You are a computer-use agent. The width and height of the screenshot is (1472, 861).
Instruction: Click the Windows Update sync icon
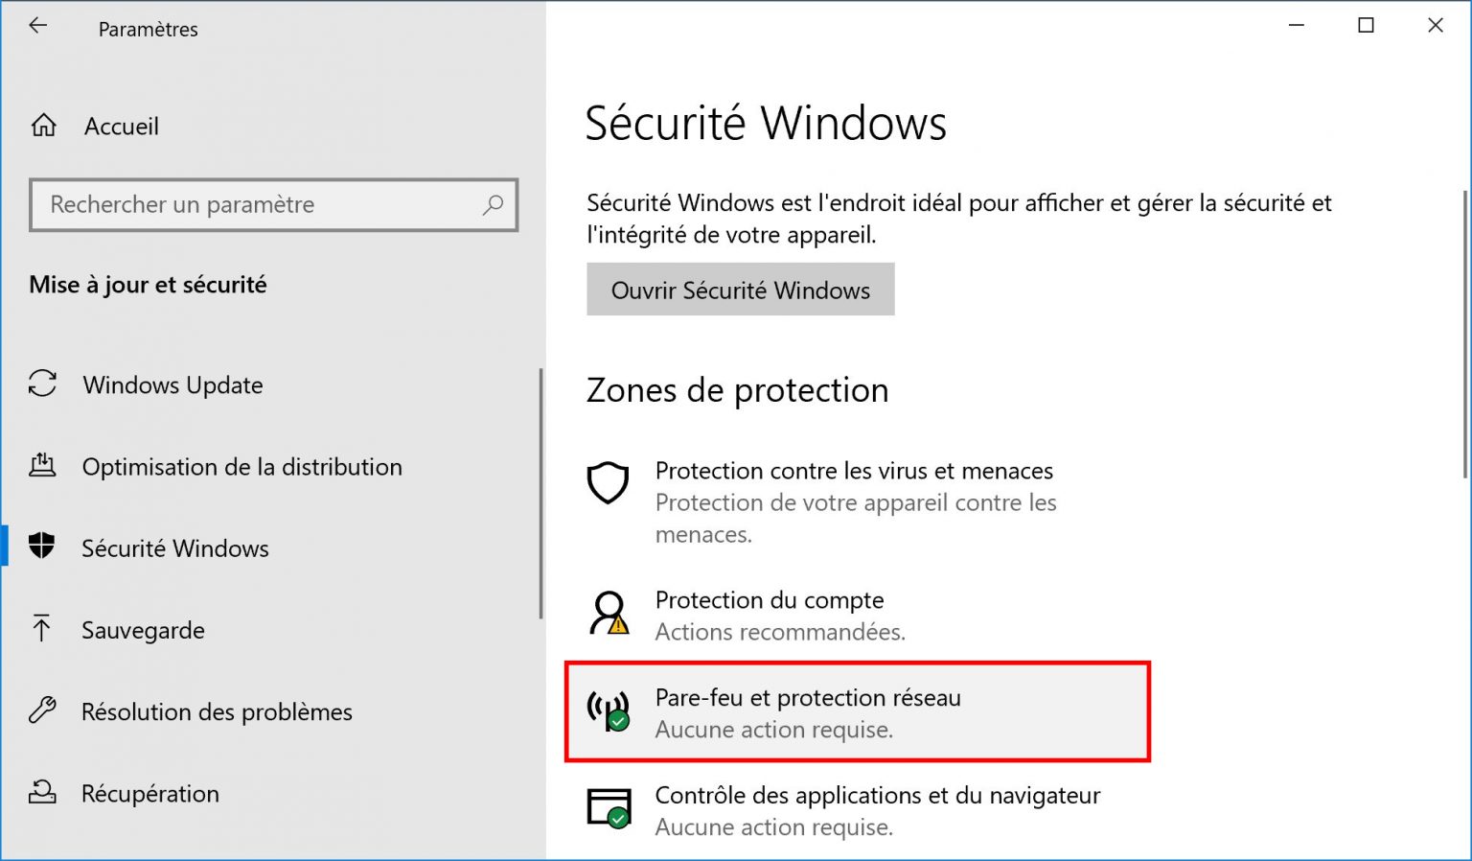42,384
